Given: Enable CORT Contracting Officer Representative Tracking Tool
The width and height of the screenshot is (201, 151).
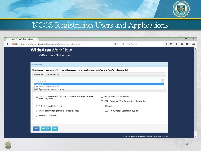Looking at the screenshot, I should (x=102, y=101).
